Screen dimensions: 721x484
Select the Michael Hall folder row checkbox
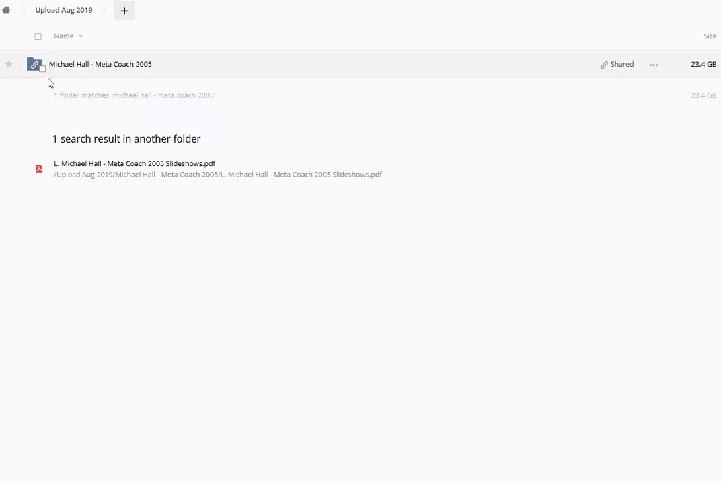(42, 69)
